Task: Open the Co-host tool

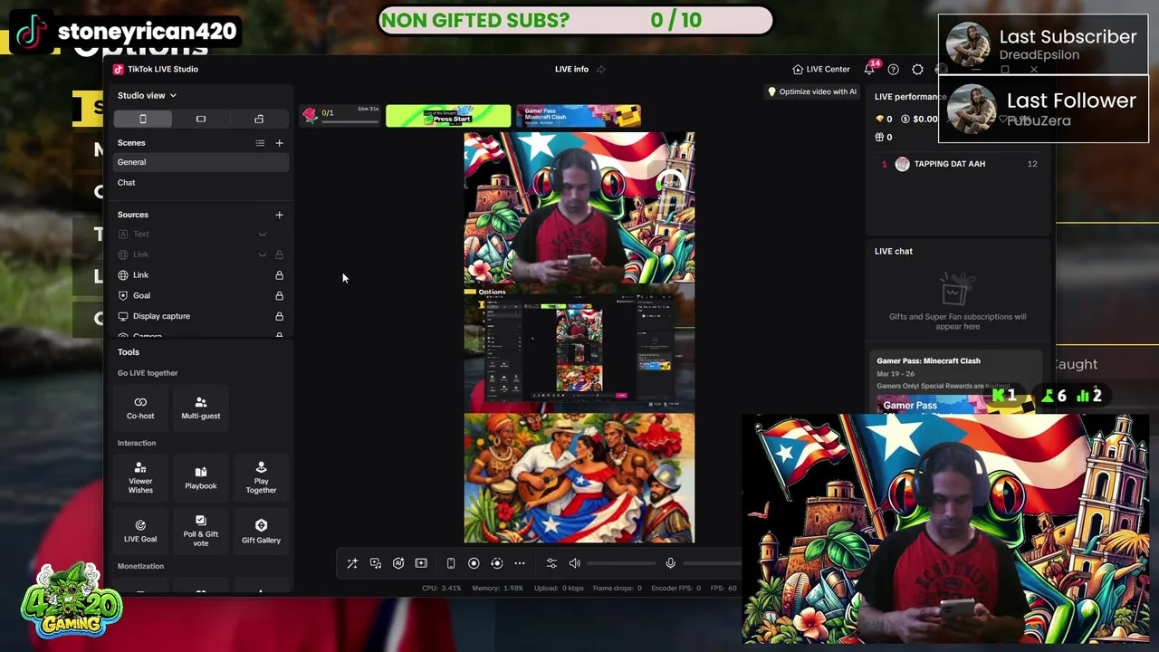Action: [140, 407]
